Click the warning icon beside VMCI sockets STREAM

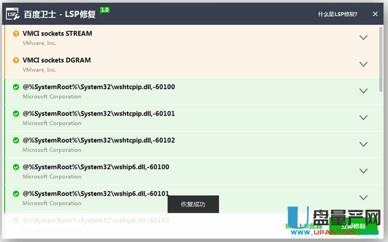tap(16, 34)
